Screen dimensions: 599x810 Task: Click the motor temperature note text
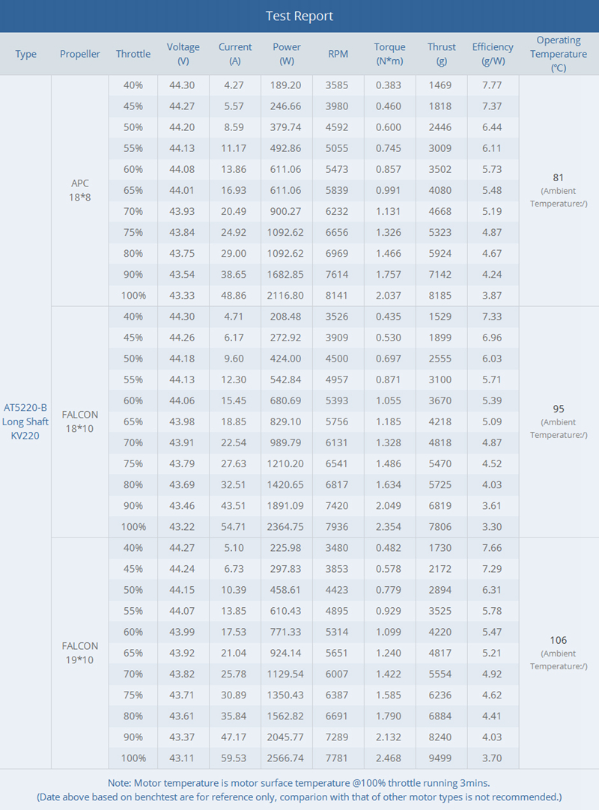click(x=299, y=782)
